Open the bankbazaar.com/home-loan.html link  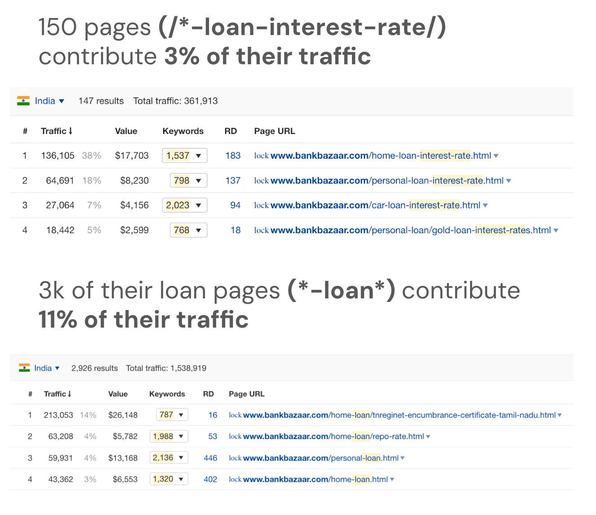click(315, 479)
